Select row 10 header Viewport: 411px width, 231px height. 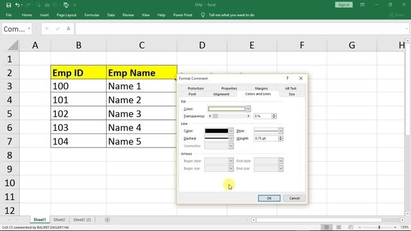pyautogui.click(x=10, y=183)
